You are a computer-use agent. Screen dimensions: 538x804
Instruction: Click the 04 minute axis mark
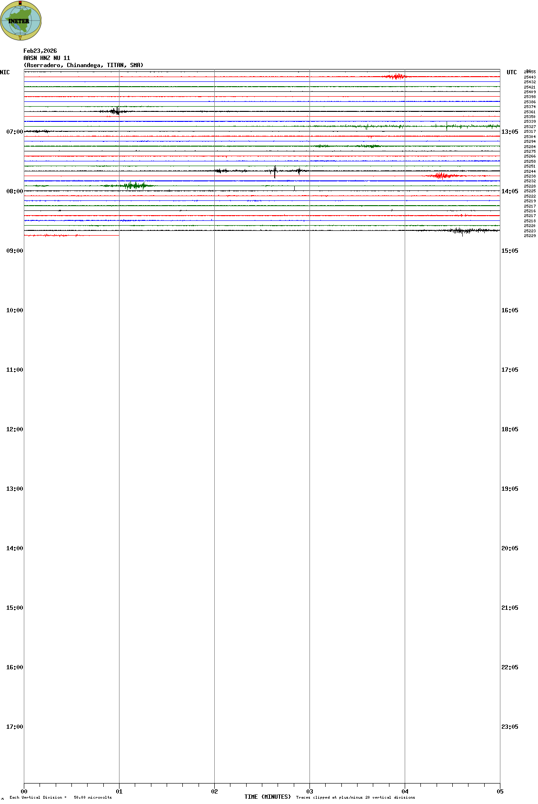point(405,792)
